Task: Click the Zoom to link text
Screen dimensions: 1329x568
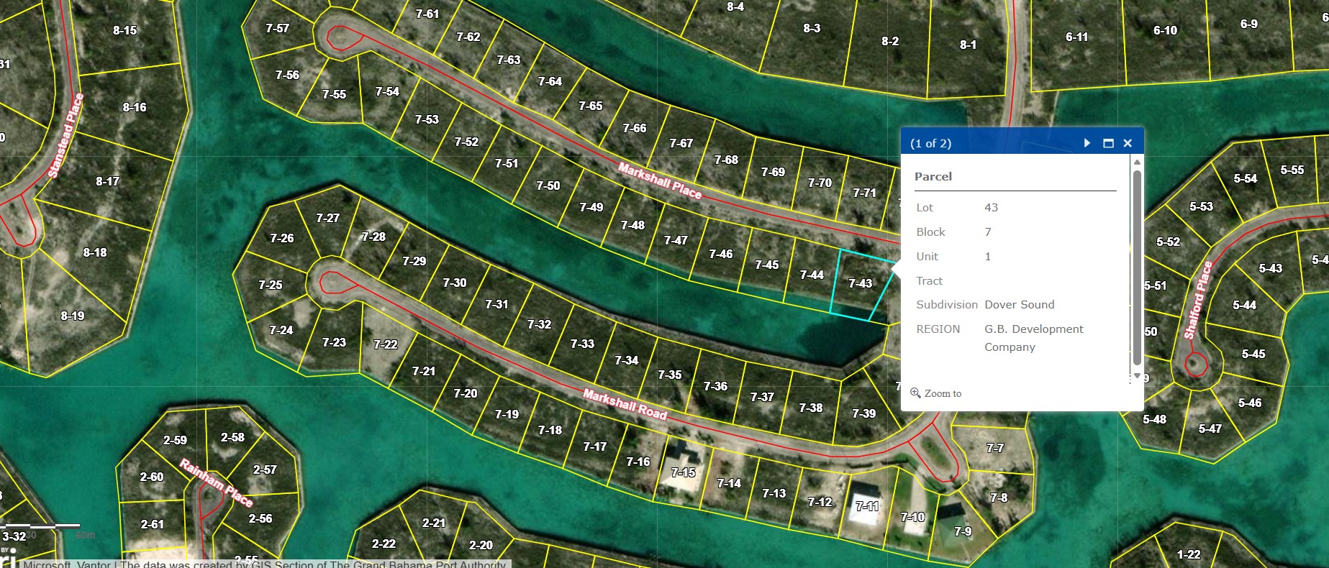Action: pyautogui.click(x=943, y=393)
